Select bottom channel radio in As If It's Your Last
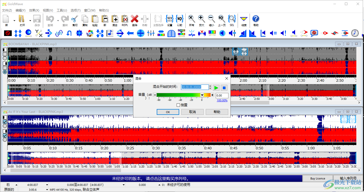Image resolution: width=364 pixels, height=192 pixels. [5, 140]
